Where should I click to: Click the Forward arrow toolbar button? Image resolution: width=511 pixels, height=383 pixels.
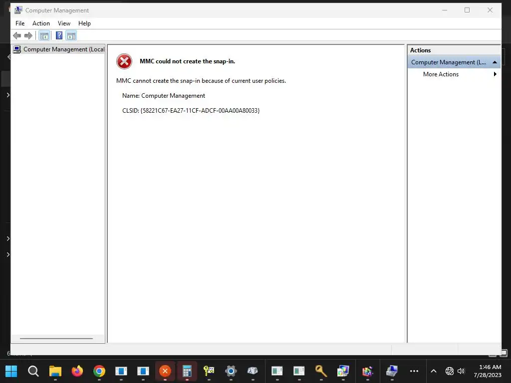pos(28,35)
